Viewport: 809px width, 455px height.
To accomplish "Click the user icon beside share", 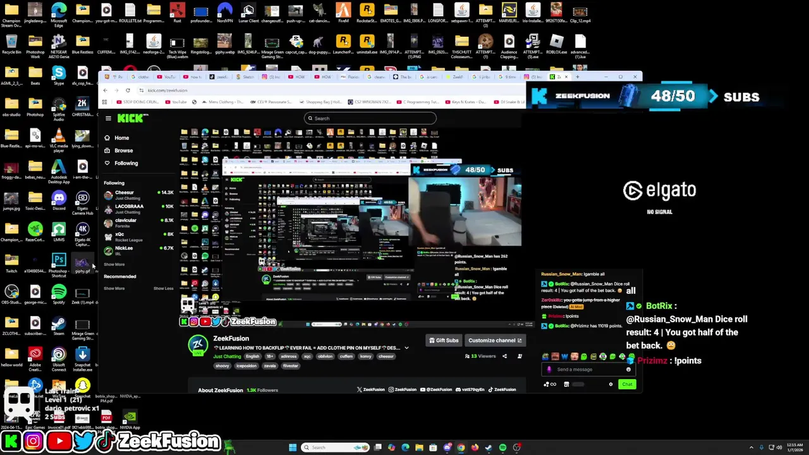I will [x=520, y=356].
